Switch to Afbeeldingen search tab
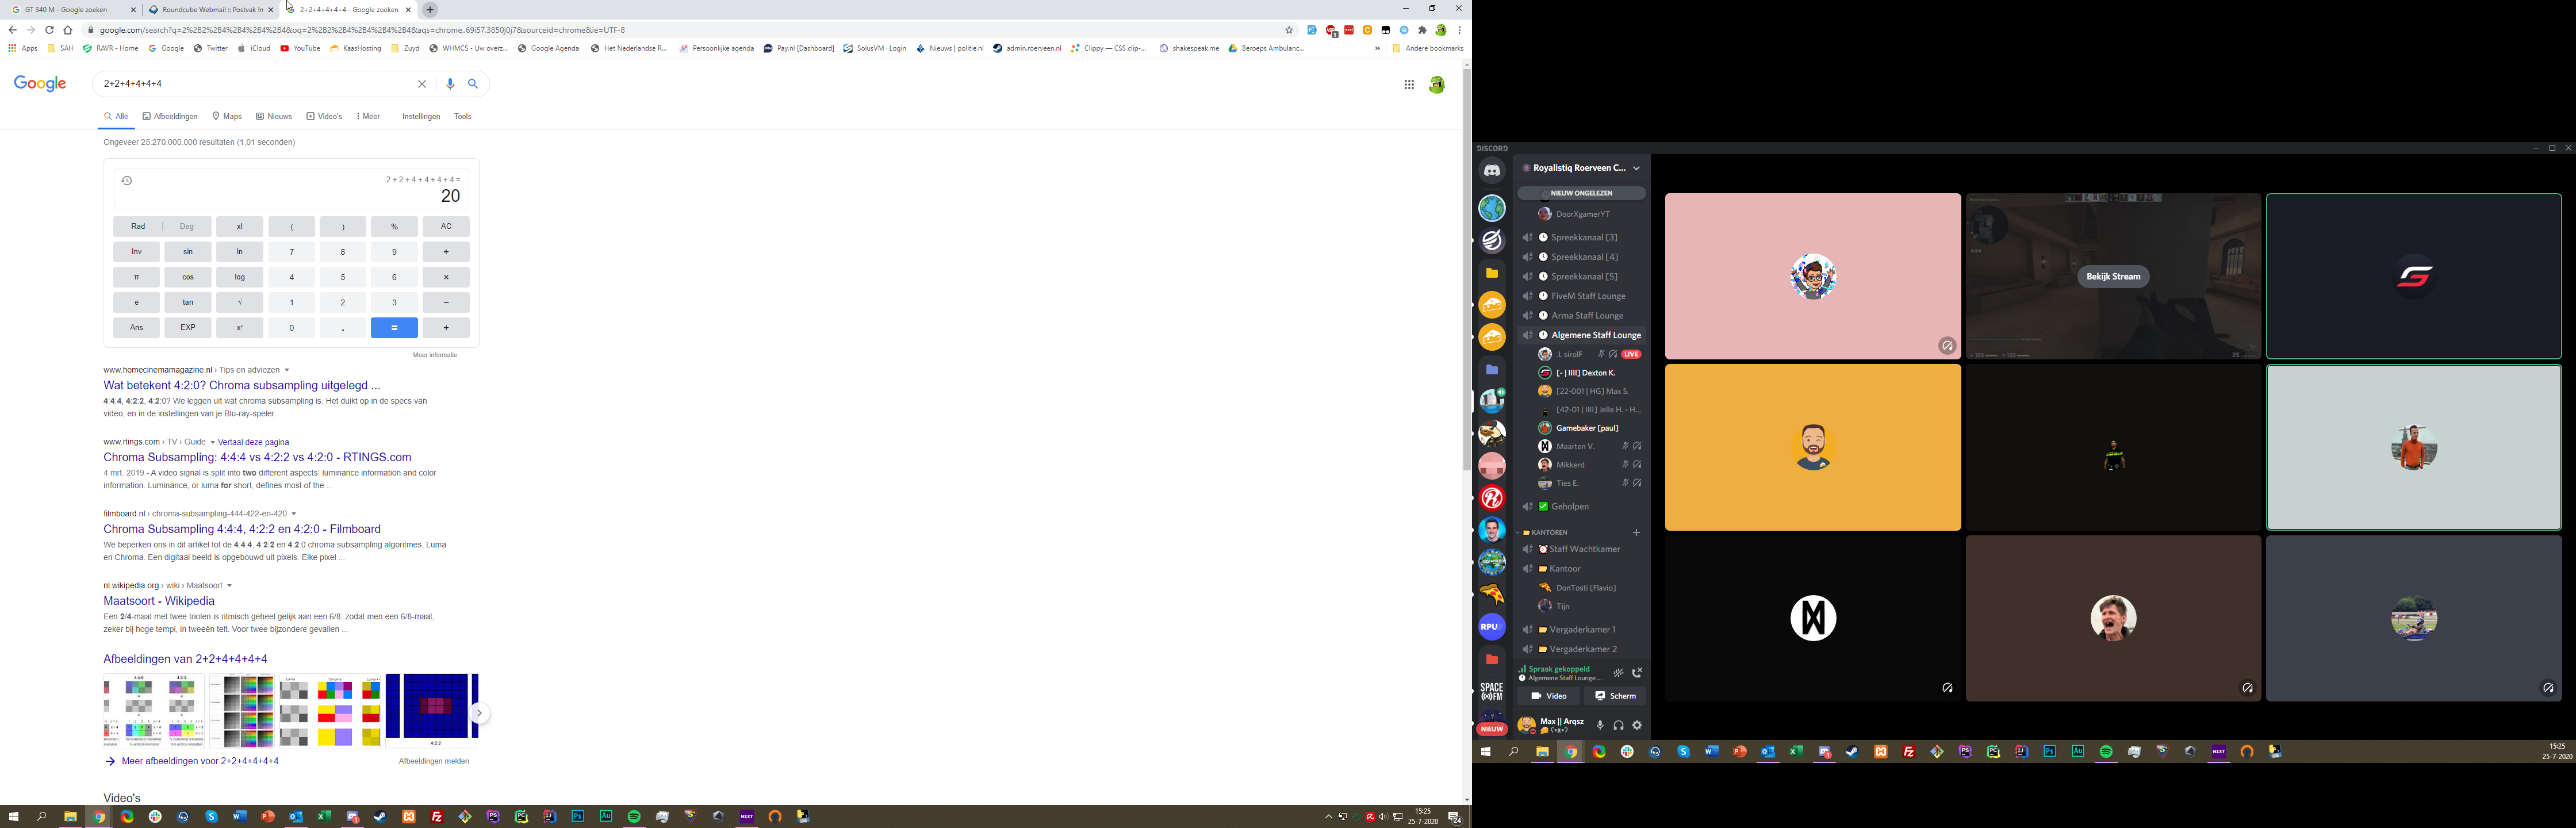Viewport: 2576px width, 828px height. (x=170, y=117)
